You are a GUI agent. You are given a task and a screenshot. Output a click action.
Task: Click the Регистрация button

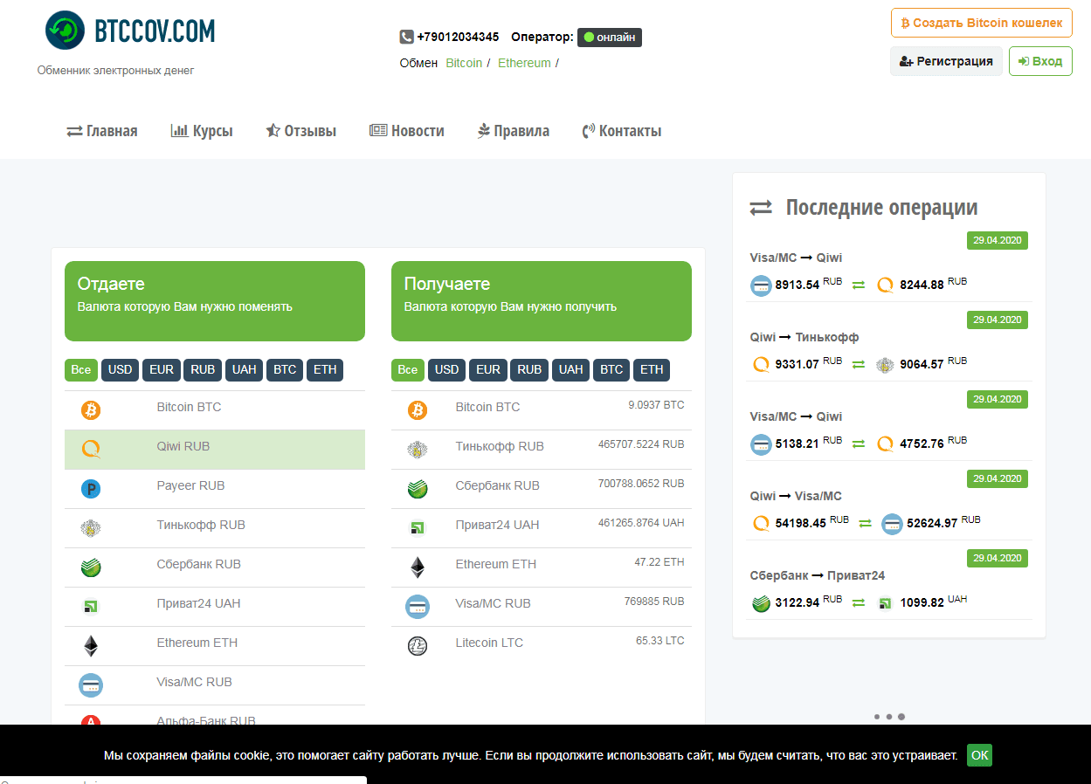point(946,61)
